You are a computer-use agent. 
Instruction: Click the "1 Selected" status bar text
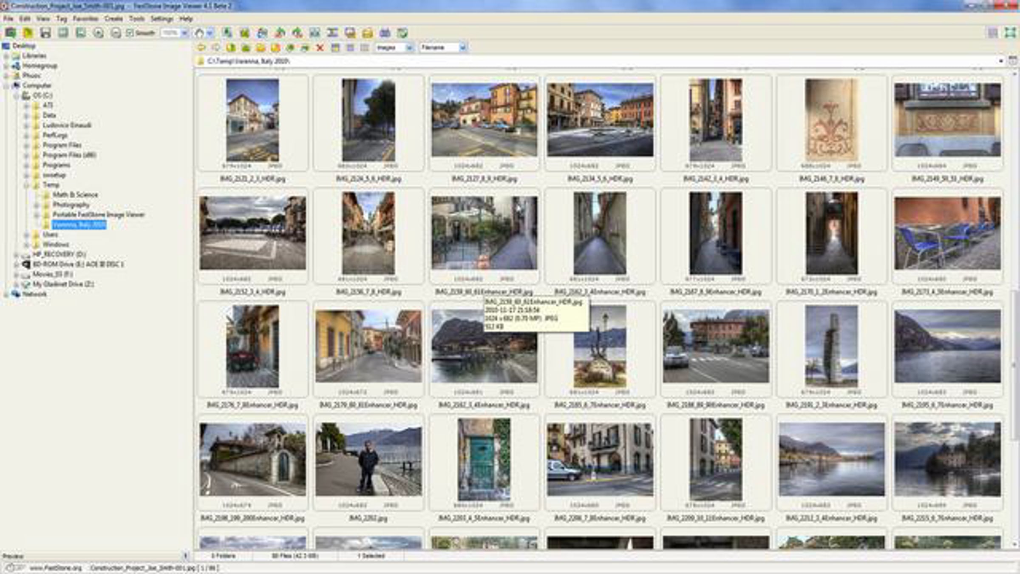tap(371, 556)
